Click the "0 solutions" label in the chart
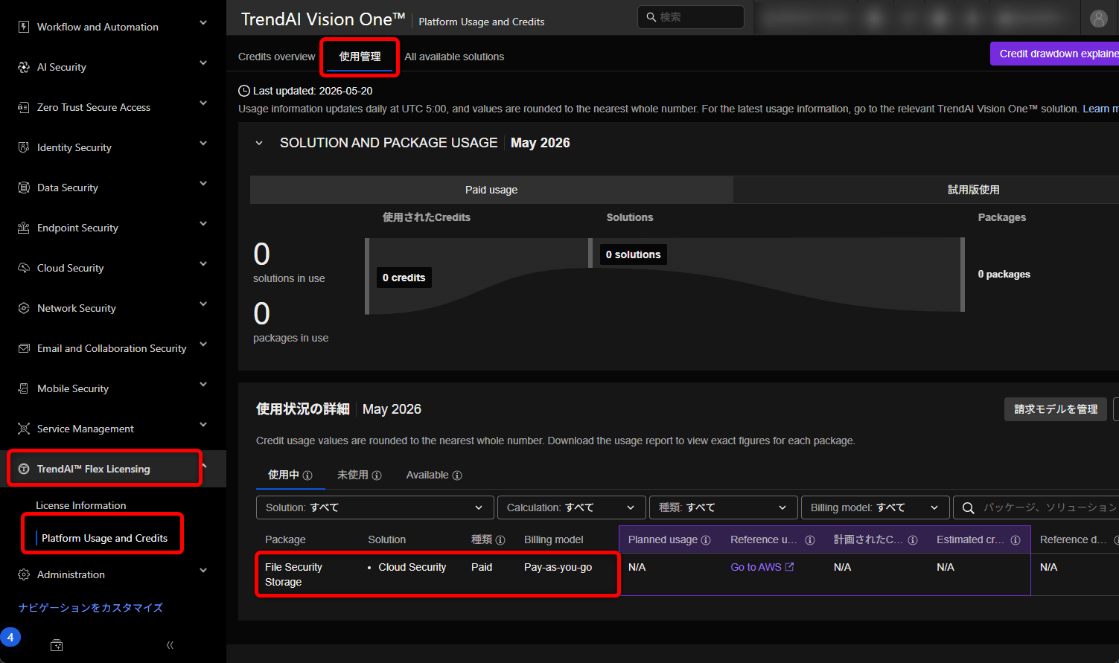Screen dimensions: 1119x663 pos(633,254)
